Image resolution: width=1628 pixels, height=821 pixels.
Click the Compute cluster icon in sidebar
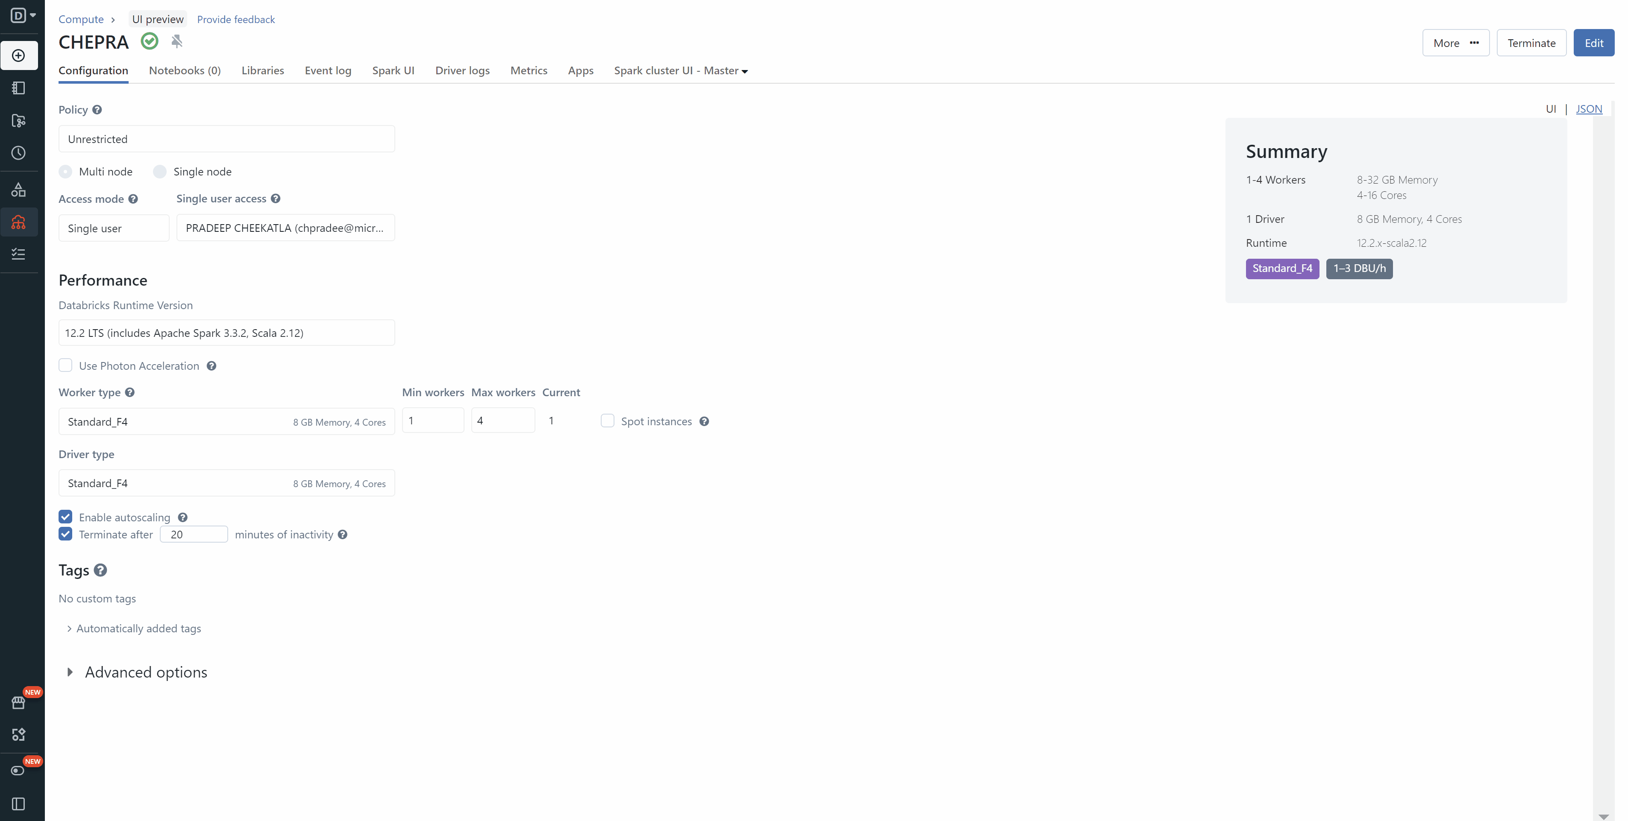coord(18,222)
